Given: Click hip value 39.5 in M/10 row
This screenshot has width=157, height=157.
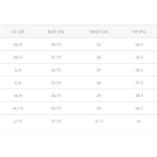Looking at the screenshot, I should (x=139, y=109).
